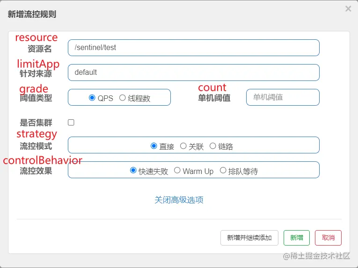The image size is (358, 268).
Task: Click the 新增流控规则 dialog title
Action: (32, 14)
